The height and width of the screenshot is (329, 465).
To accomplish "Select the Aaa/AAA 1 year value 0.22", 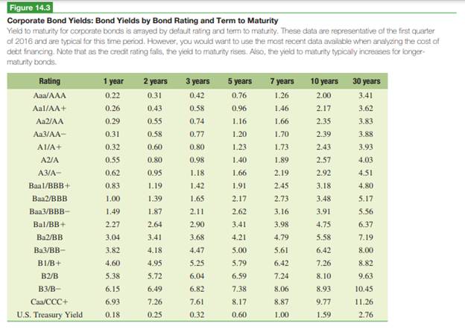I will pyautogui.click(x=113, y=95).
